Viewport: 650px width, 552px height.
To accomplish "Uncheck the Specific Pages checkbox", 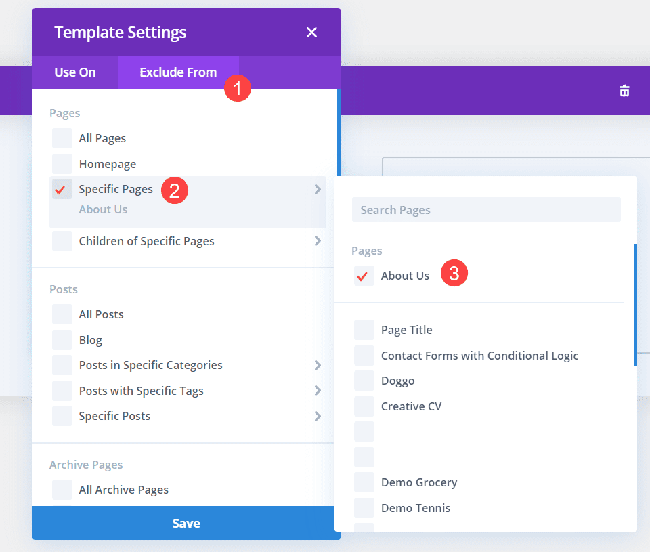I will pos(62,190).
